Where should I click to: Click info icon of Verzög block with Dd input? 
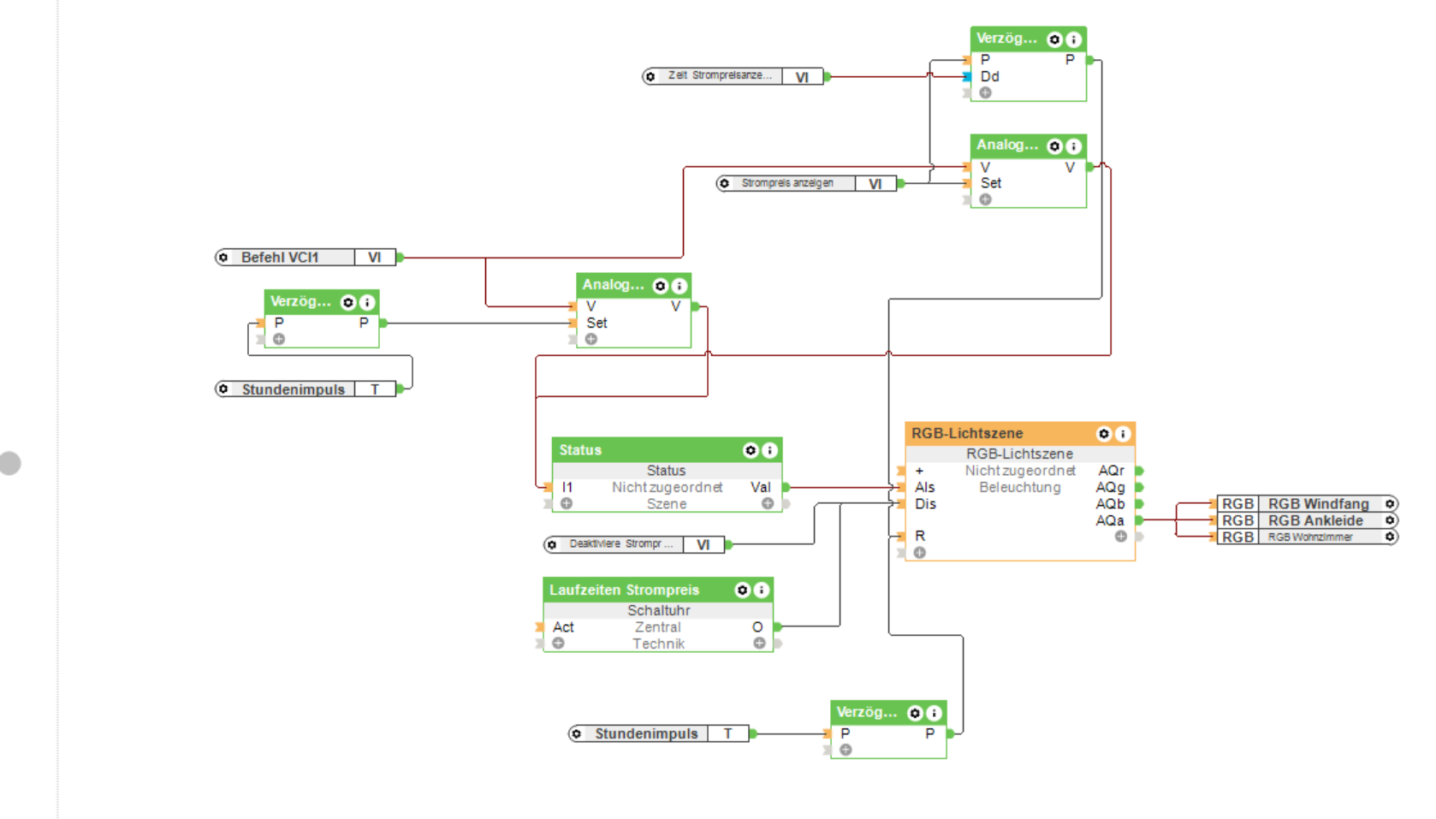(x=1073, y=39)
